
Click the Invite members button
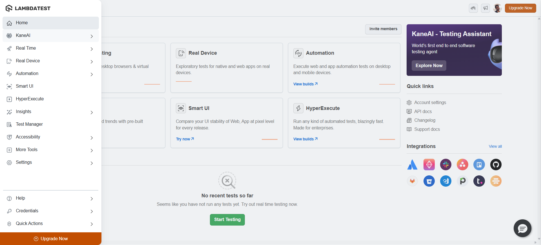tap(383, 29)
